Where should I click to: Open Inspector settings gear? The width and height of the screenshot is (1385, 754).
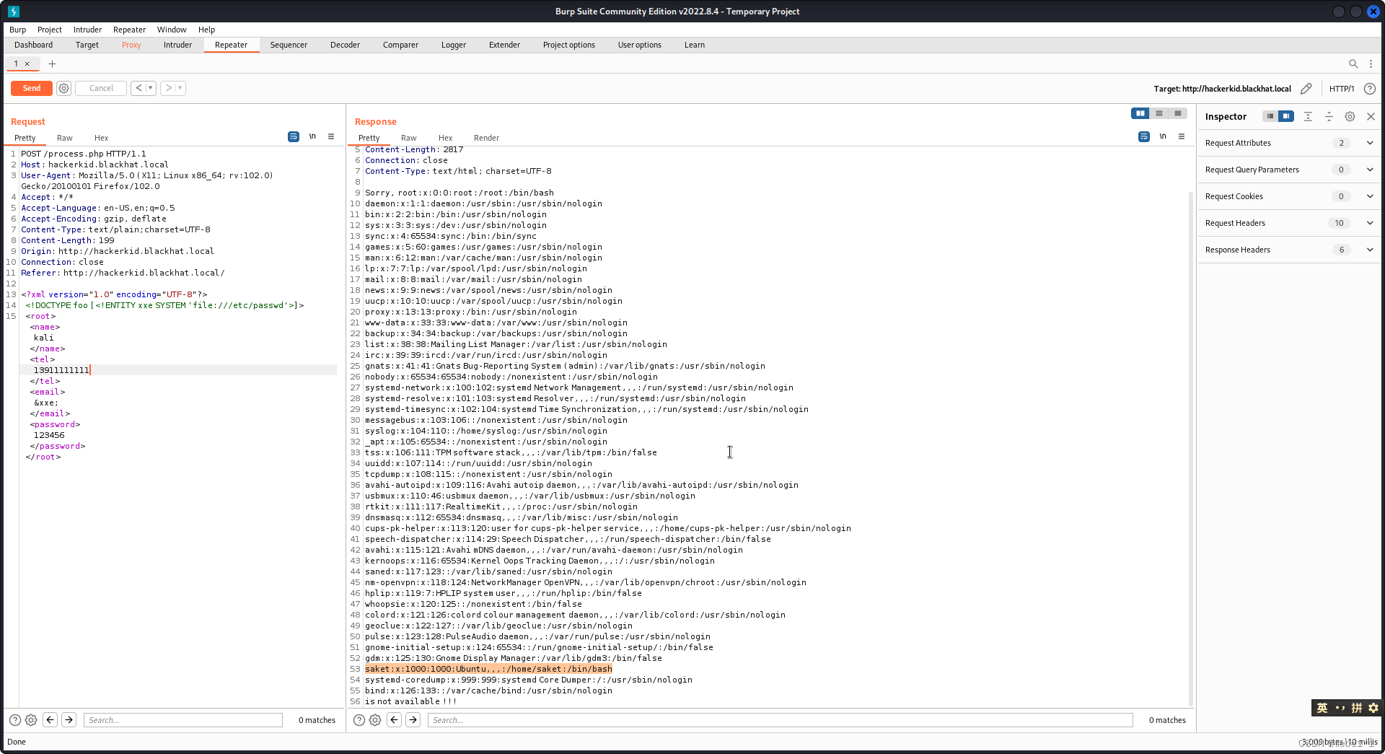[x=1350, y=116]
